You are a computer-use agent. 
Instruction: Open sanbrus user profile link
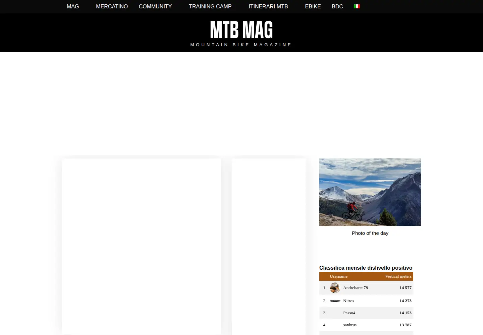coord(350,325)
